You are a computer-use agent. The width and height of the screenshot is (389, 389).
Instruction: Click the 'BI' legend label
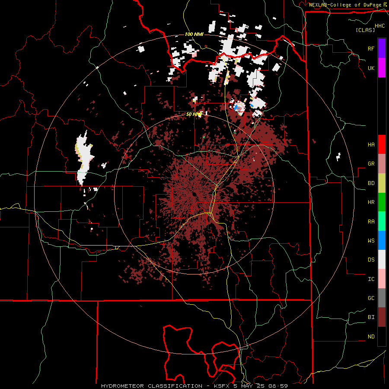pos(371,317)
